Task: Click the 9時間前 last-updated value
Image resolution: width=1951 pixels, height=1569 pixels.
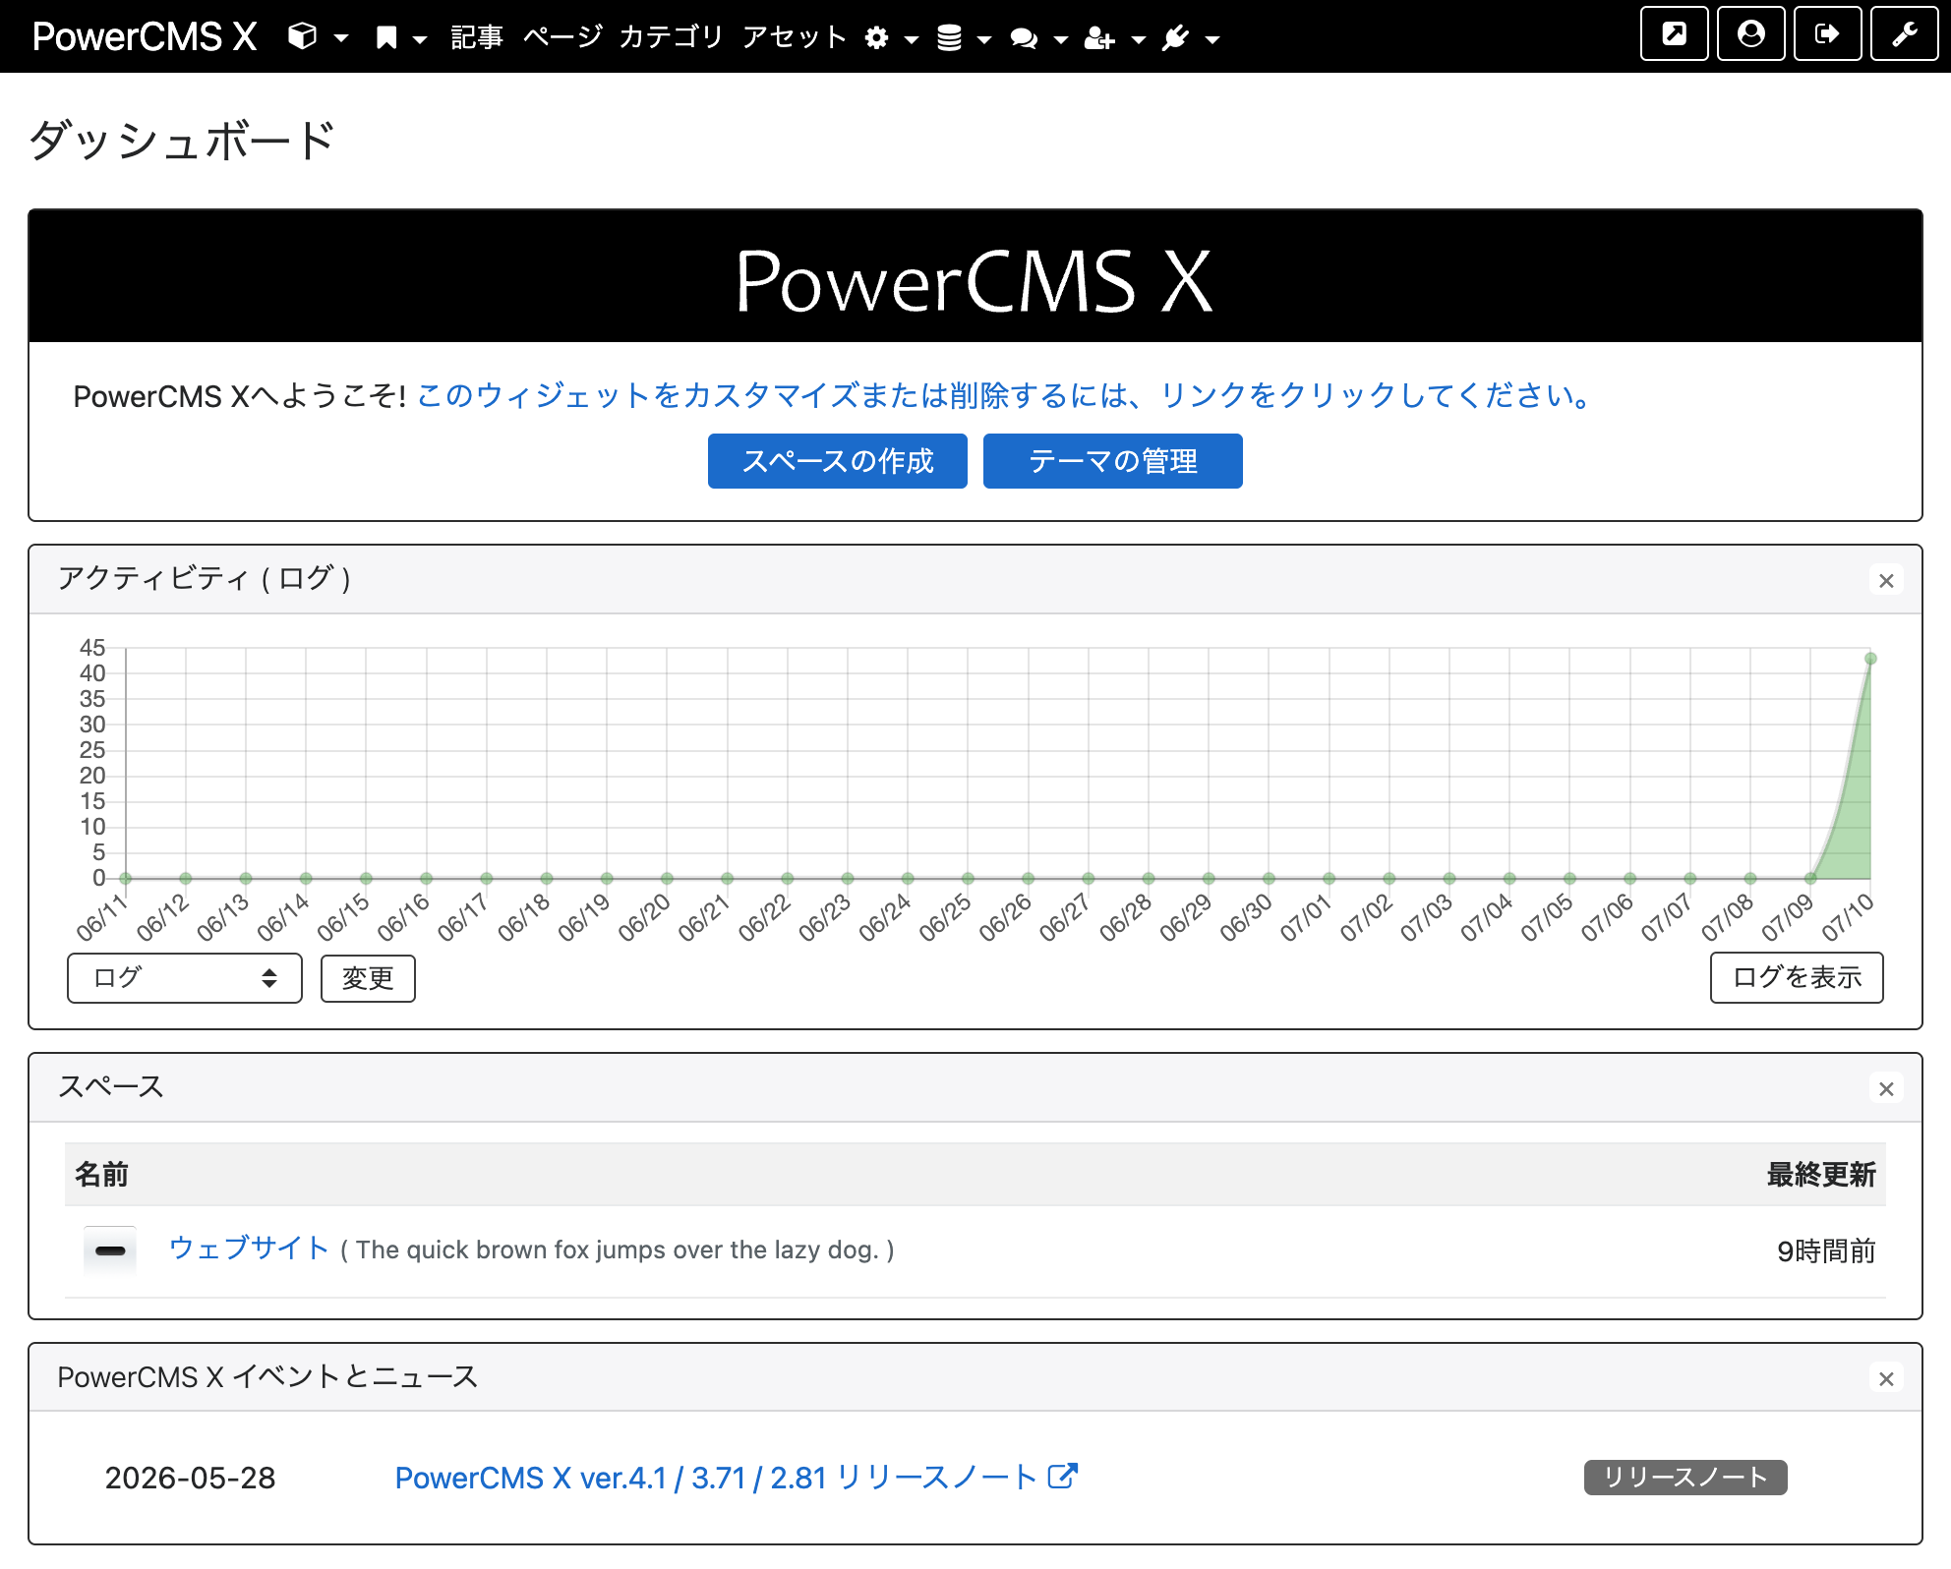Action: [x=1826, y=1250]
